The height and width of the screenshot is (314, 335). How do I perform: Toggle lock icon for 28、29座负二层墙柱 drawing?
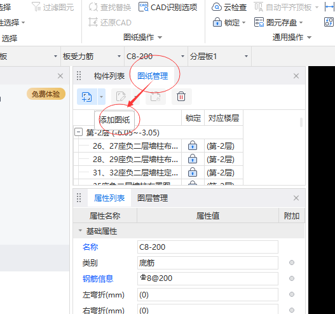[x=193, y=159]
